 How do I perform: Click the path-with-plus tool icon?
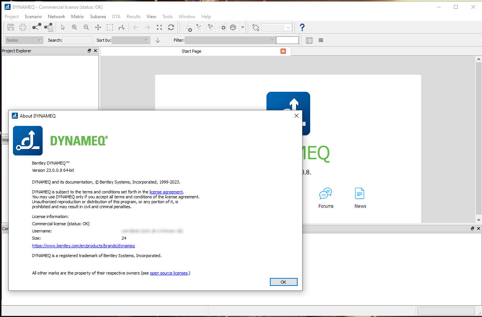121,27
